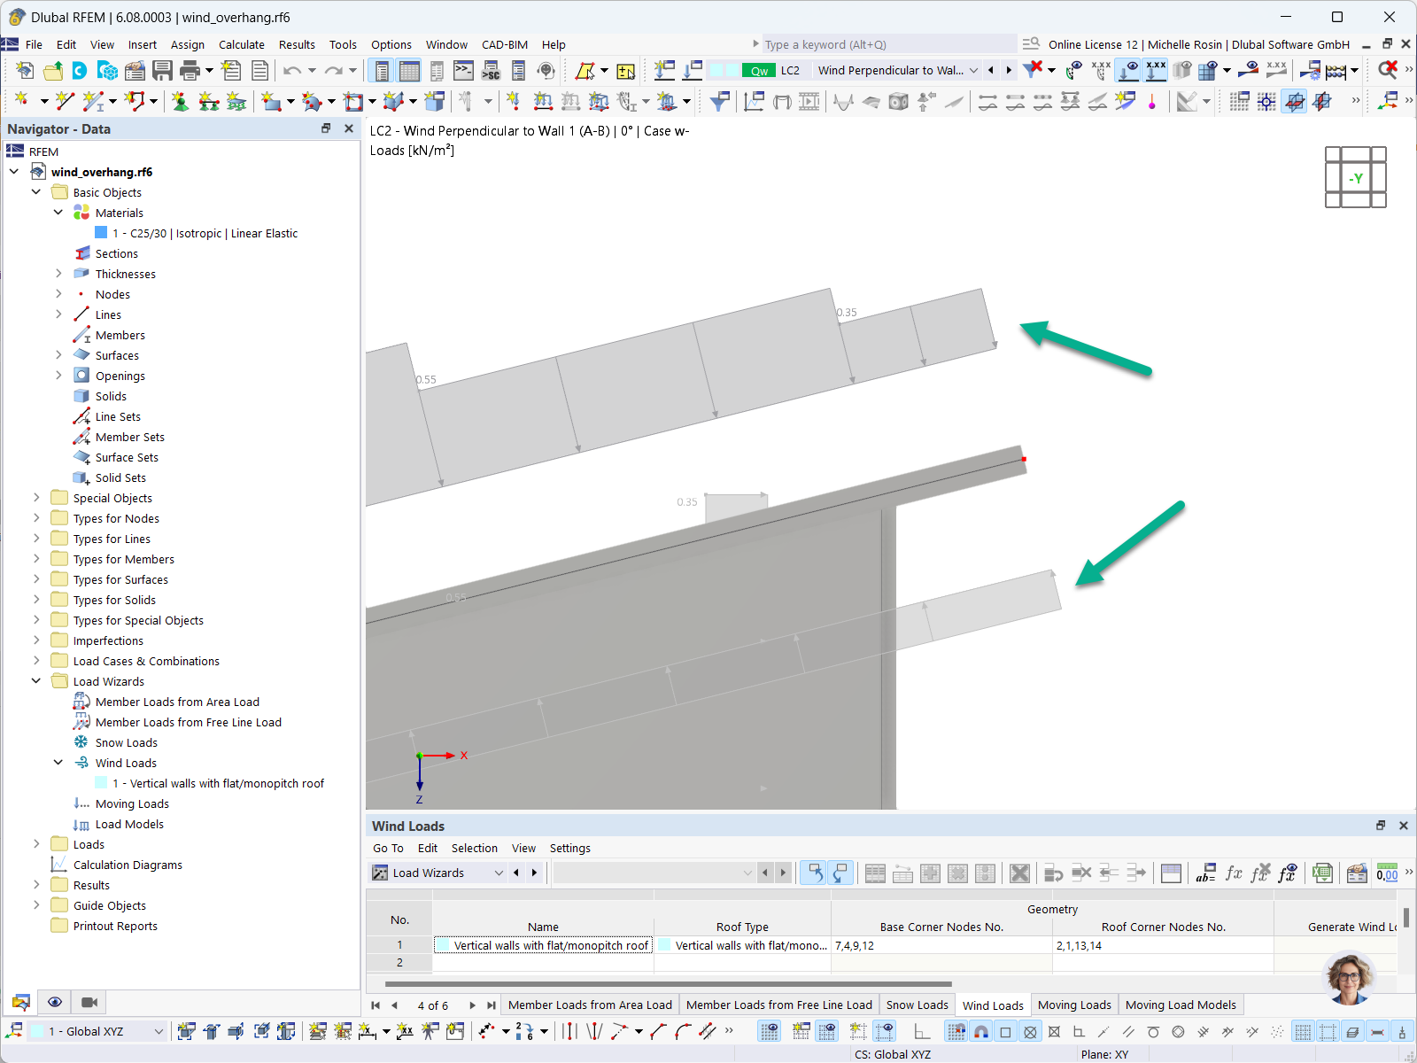Open the Snow Loads wizard
This screenshot has width=1417, height=1063.
pyautogui.click(x=126, y=742)
